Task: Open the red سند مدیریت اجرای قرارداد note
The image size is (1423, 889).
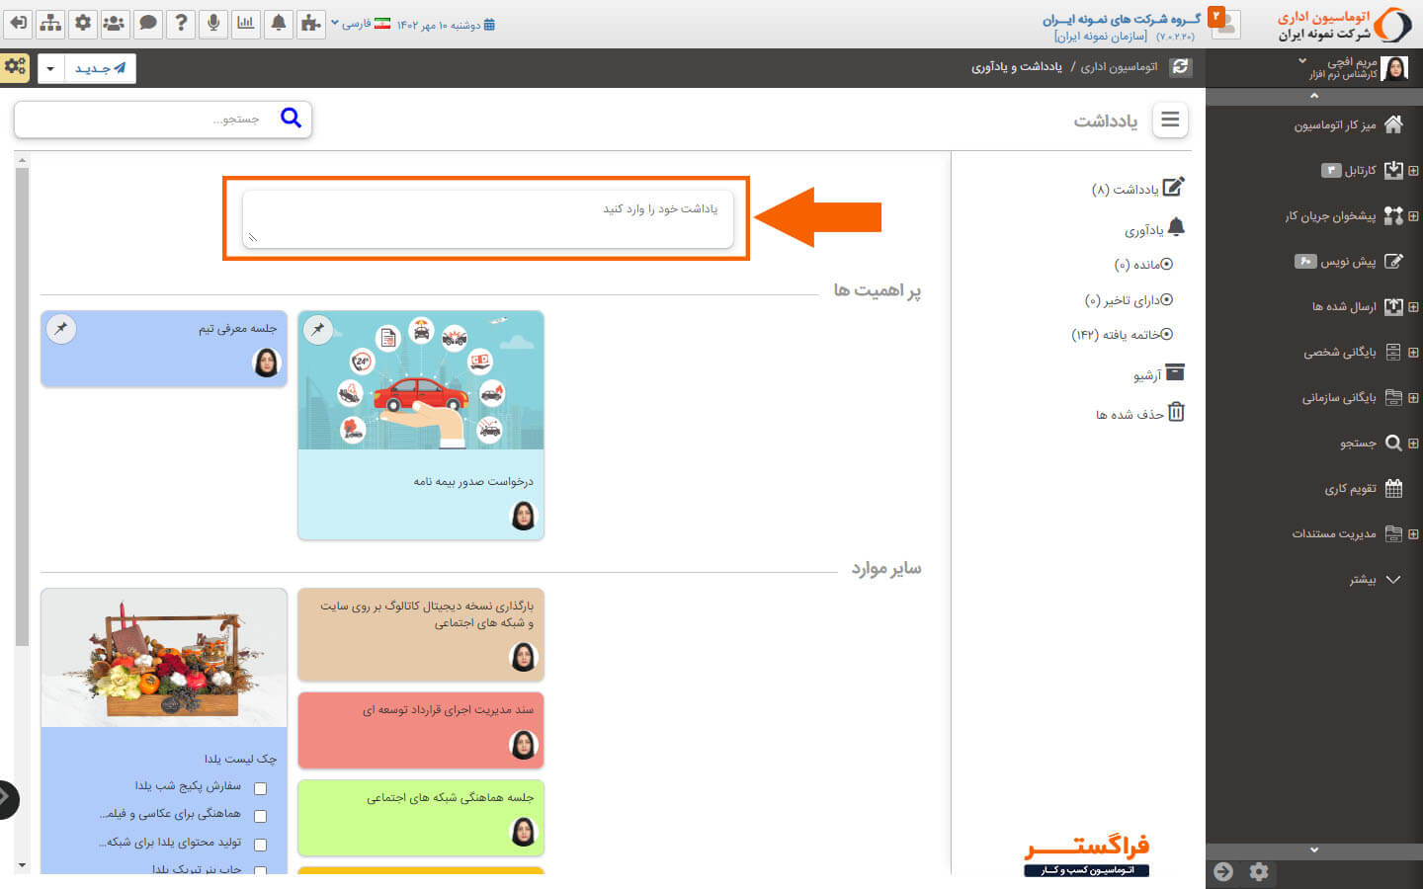Action: click(421, 730)
